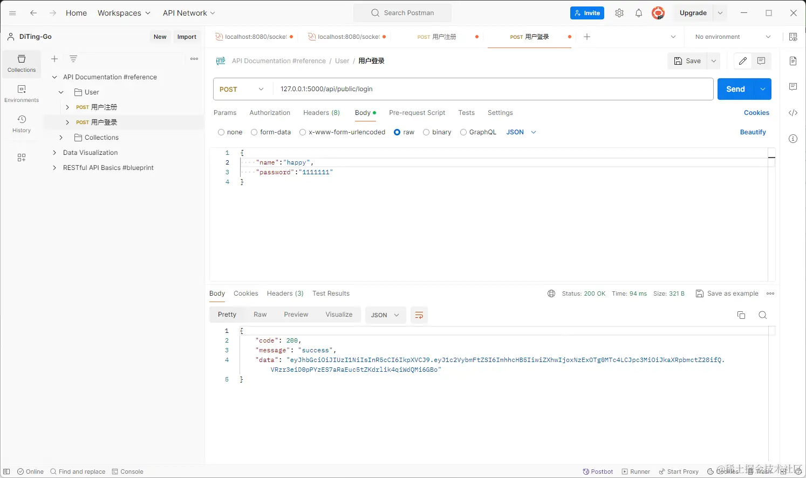This screenshot has width=806, height=478.
Task: Click the Beautify link
Action: pyautogui.click(x=753, y=132)
